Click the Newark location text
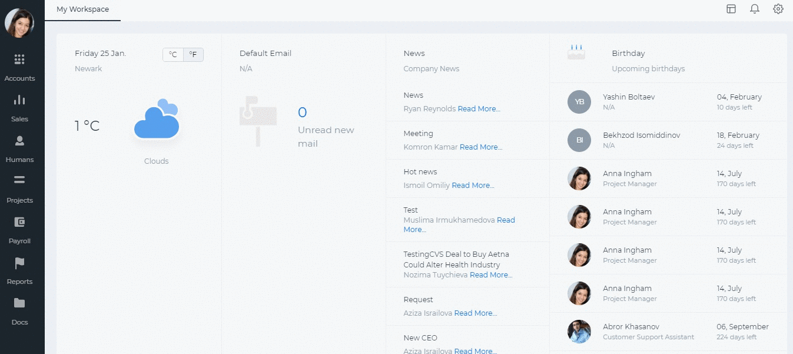This screenshot has width=793, height=354. [x=88, y=69]
